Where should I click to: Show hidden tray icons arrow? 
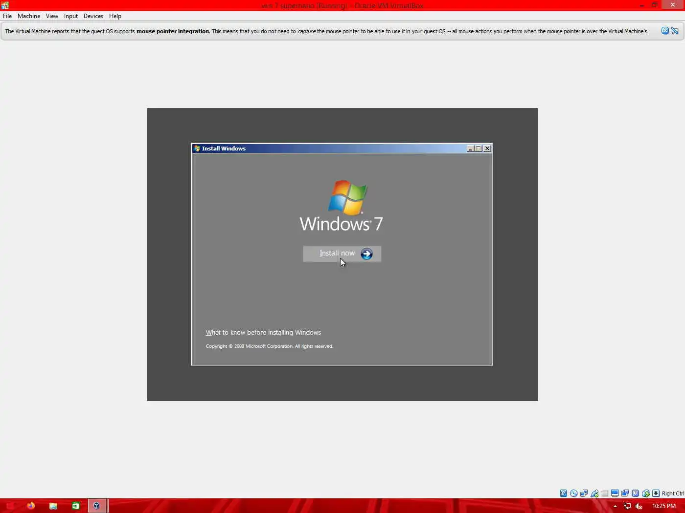615,506
